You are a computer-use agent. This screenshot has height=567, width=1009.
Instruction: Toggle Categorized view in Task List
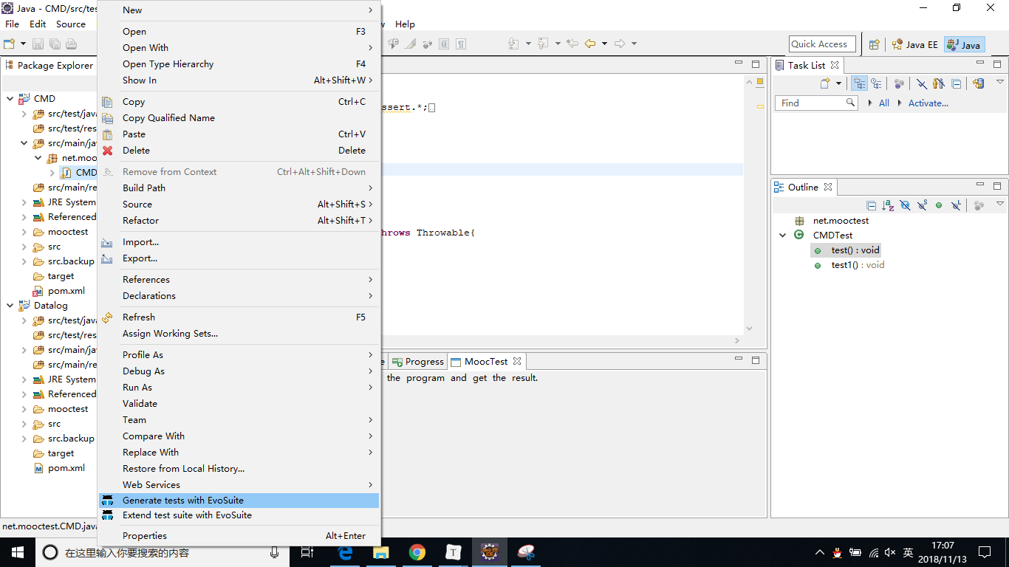(859, 84)
